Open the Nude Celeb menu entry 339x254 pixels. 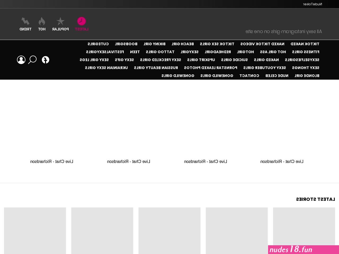277,76
